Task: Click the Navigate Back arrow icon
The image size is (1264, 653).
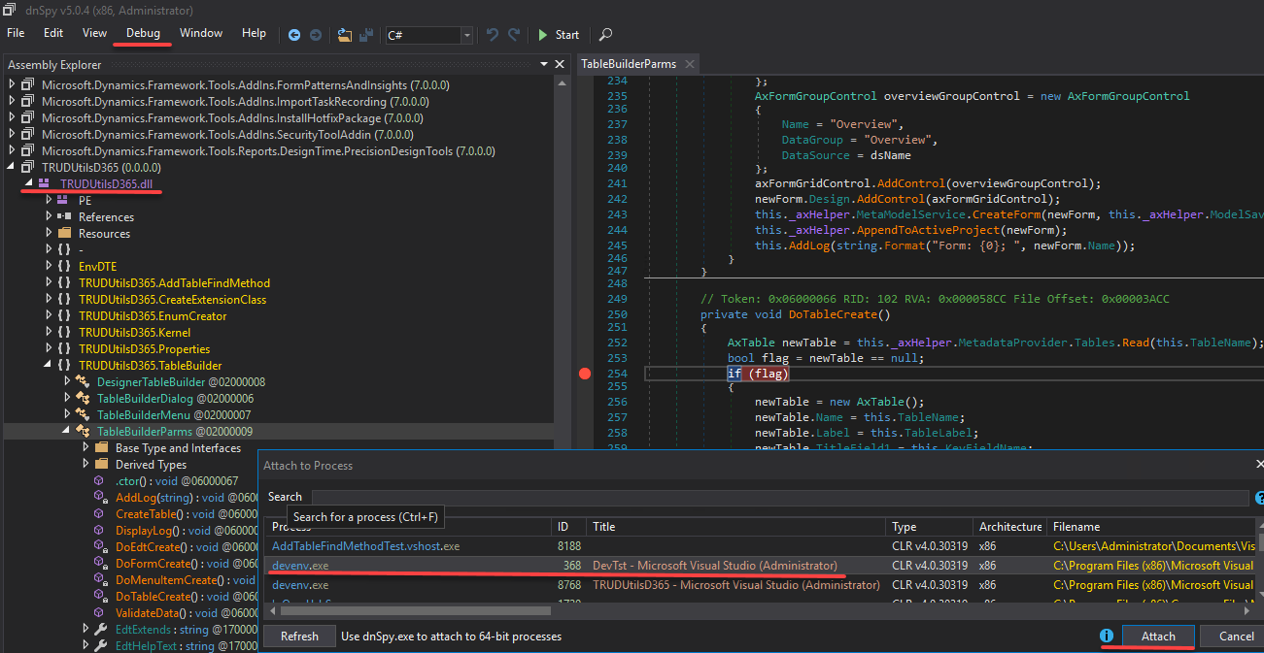Action: pos(295,35)
